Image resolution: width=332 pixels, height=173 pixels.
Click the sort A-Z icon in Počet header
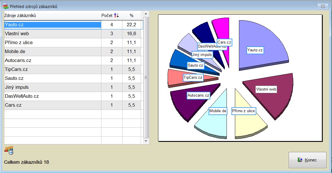[116, 15]
